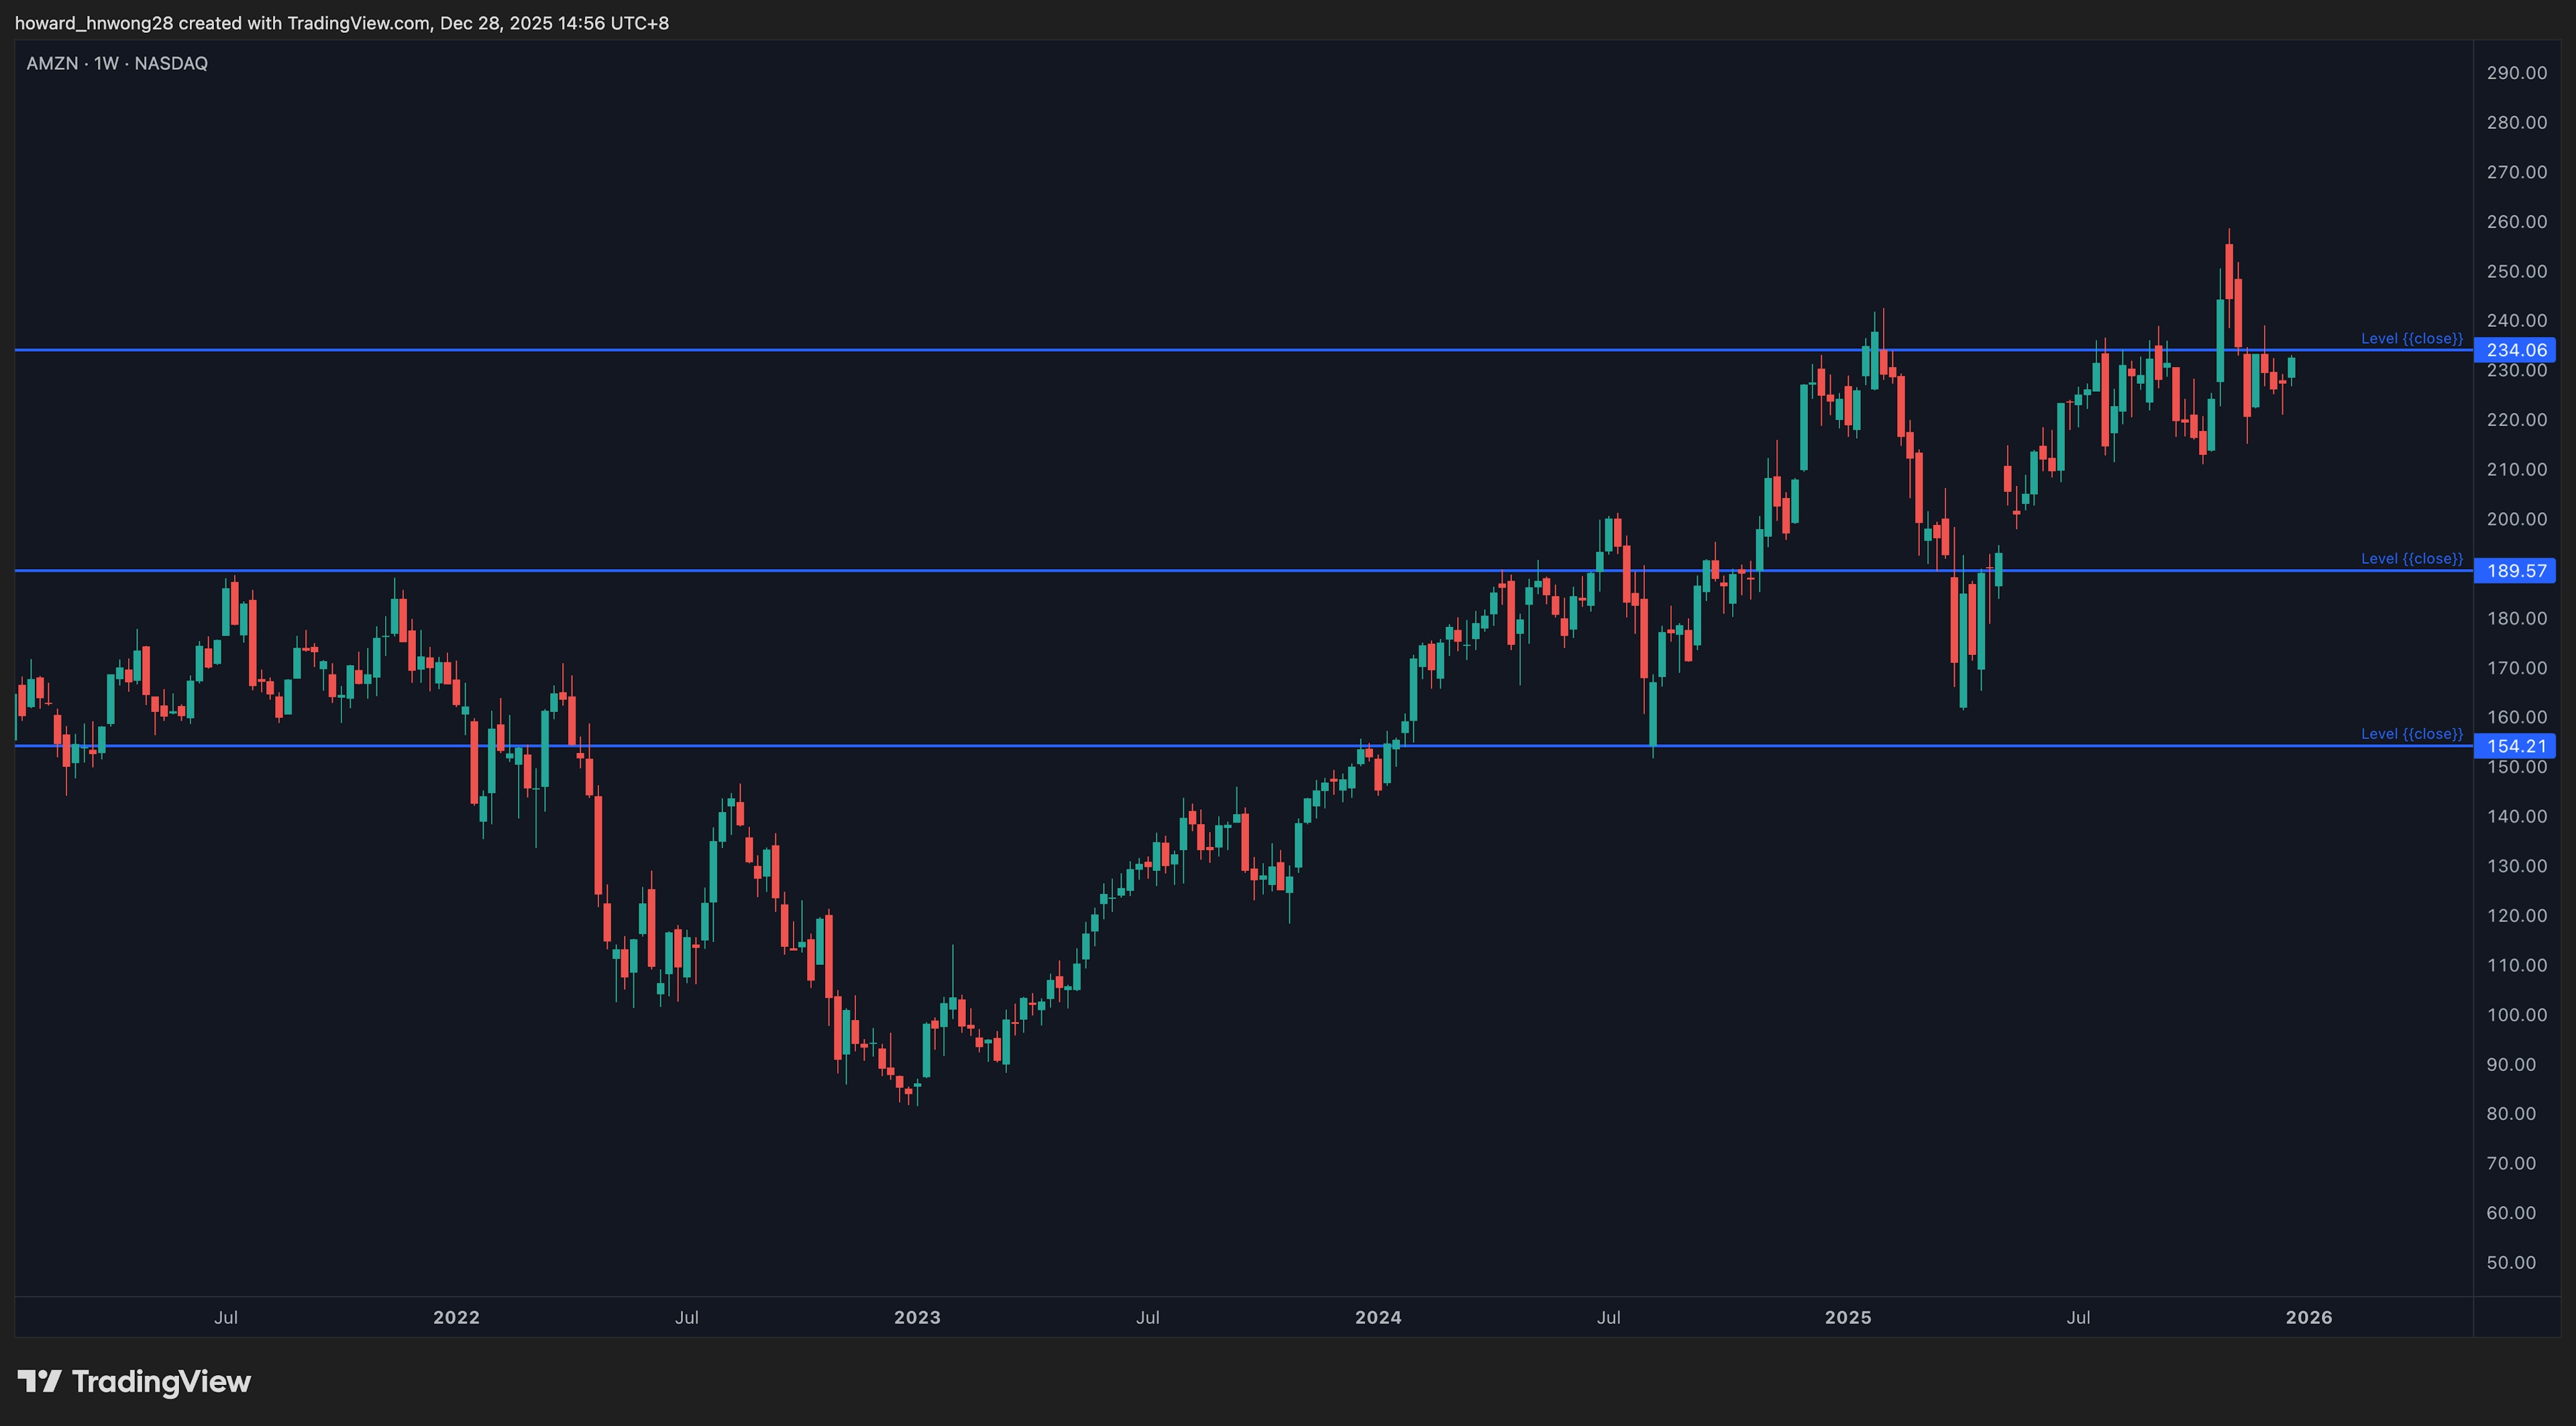Image resolution: width=2576 pixels, height=1426 pixels.
Task: Click the 2026 label on time axis
Action: click(x=2308, y=1317)
